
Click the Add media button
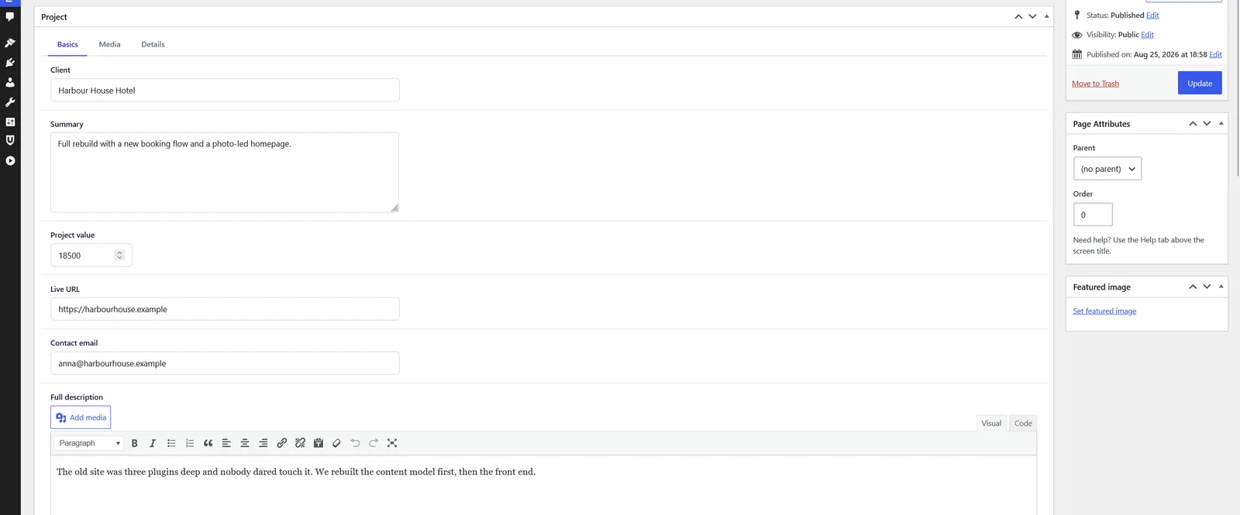coord(81,417)
